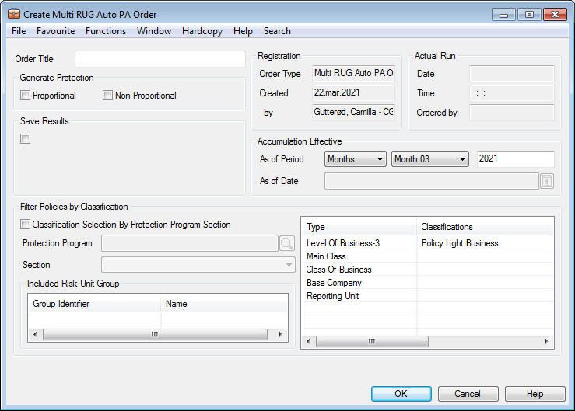
Task: Open the Months period type dropdown
Action: point(356,159)
